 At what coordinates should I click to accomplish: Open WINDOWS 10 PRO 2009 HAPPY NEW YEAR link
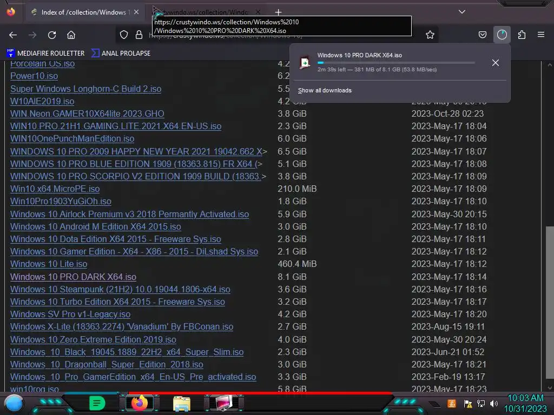pyautogui.click(x=136, y=151)
